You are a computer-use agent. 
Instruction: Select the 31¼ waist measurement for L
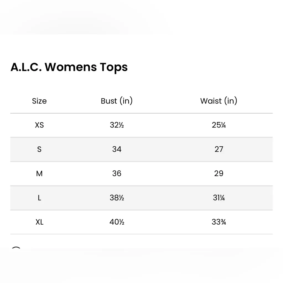(219, 198)
